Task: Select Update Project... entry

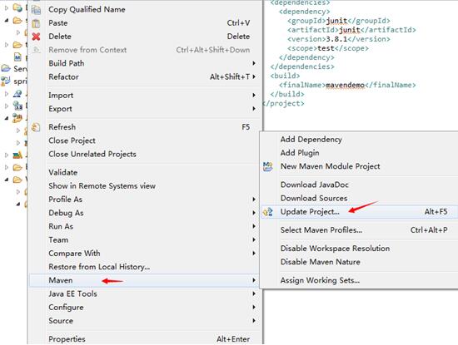Action: pos(359,212)
